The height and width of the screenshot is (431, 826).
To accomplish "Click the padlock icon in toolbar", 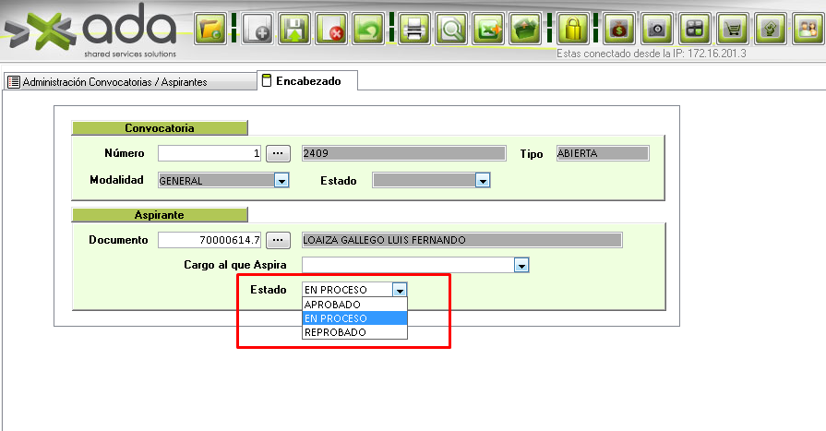I will (573, 29).
